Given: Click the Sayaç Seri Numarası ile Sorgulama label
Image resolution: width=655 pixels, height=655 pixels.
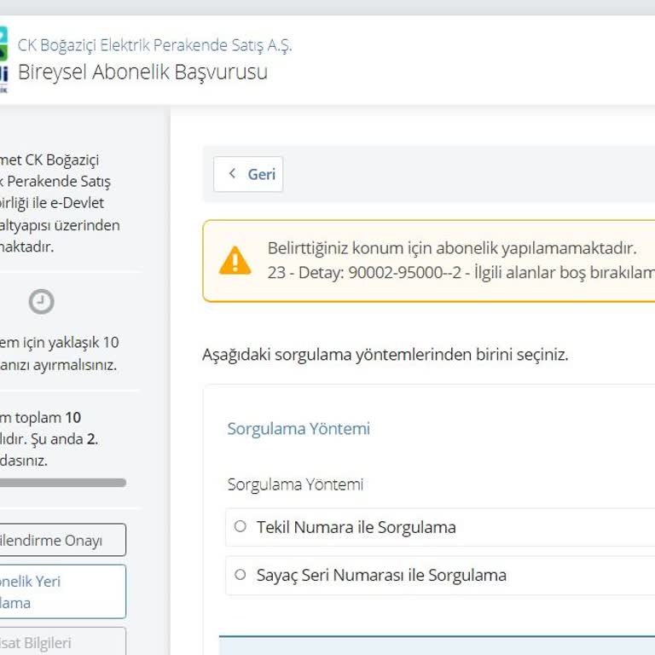Looking at the screenshot, I should (x=381, y=575).
